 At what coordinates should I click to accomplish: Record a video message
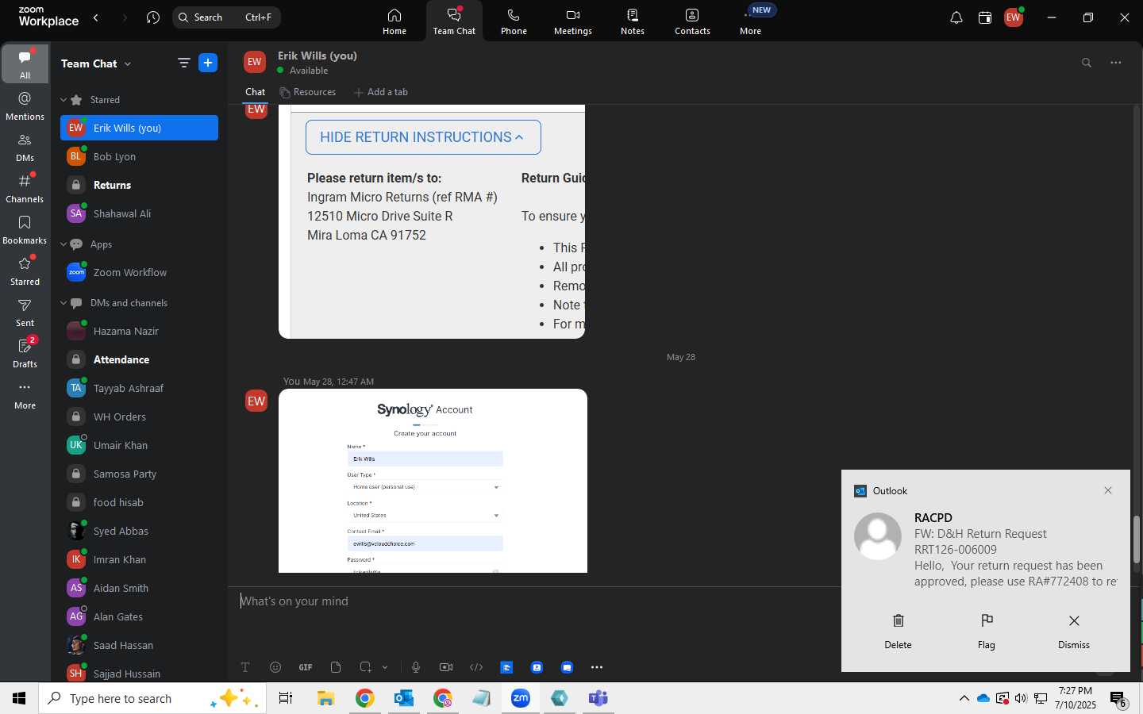point(446,667)
